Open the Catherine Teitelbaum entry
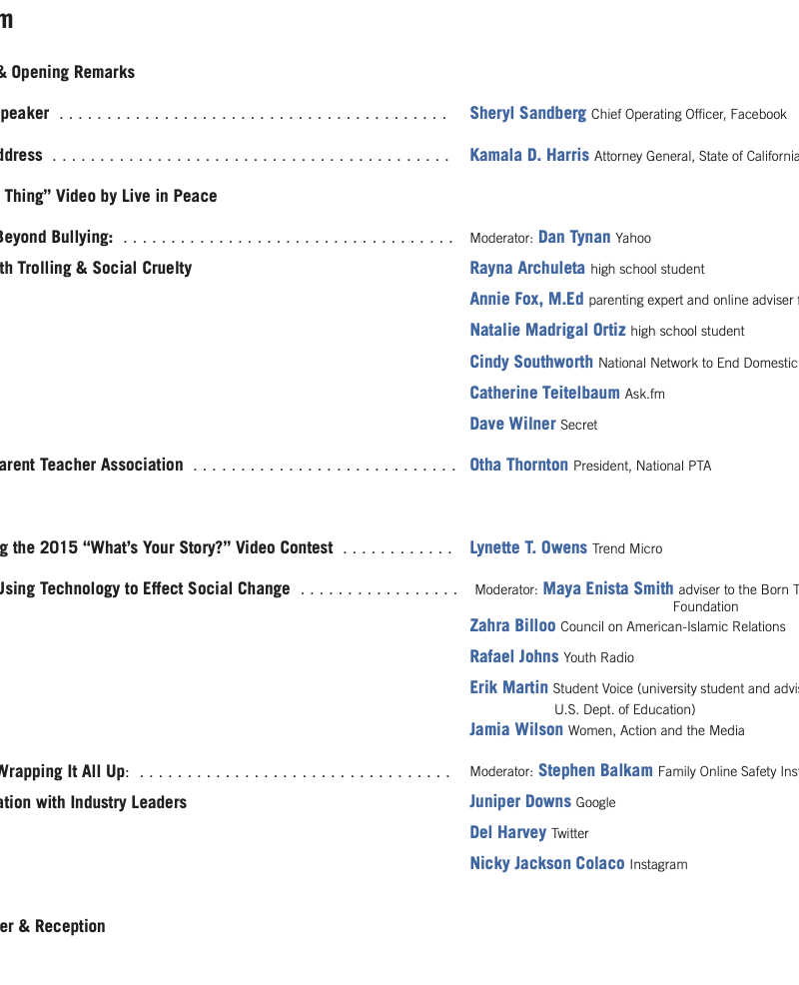Screen dimensions: 799x985 tap(544, 394)
